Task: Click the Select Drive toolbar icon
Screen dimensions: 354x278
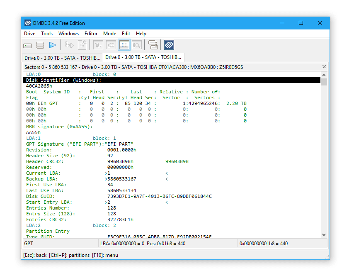Action: (x=27, y=45)
